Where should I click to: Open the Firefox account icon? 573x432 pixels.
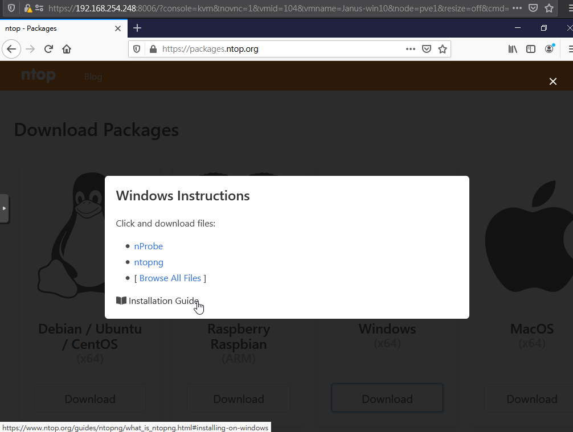[x=549, y=49]
